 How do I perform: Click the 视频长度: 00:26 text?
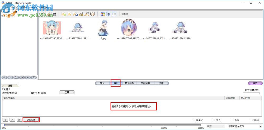[10, 93]
